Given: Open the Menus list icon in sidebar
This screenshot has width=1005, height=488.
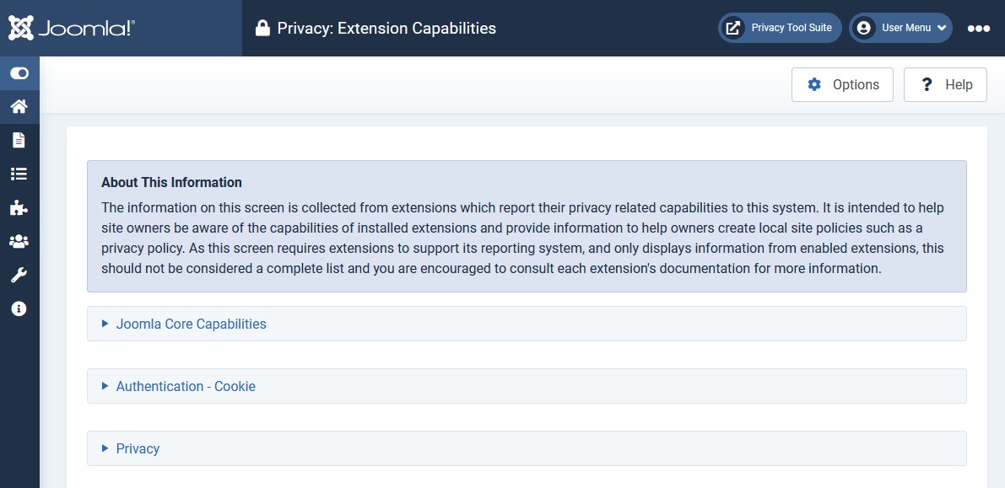Looking at the screenshot, I should [19, 174].
